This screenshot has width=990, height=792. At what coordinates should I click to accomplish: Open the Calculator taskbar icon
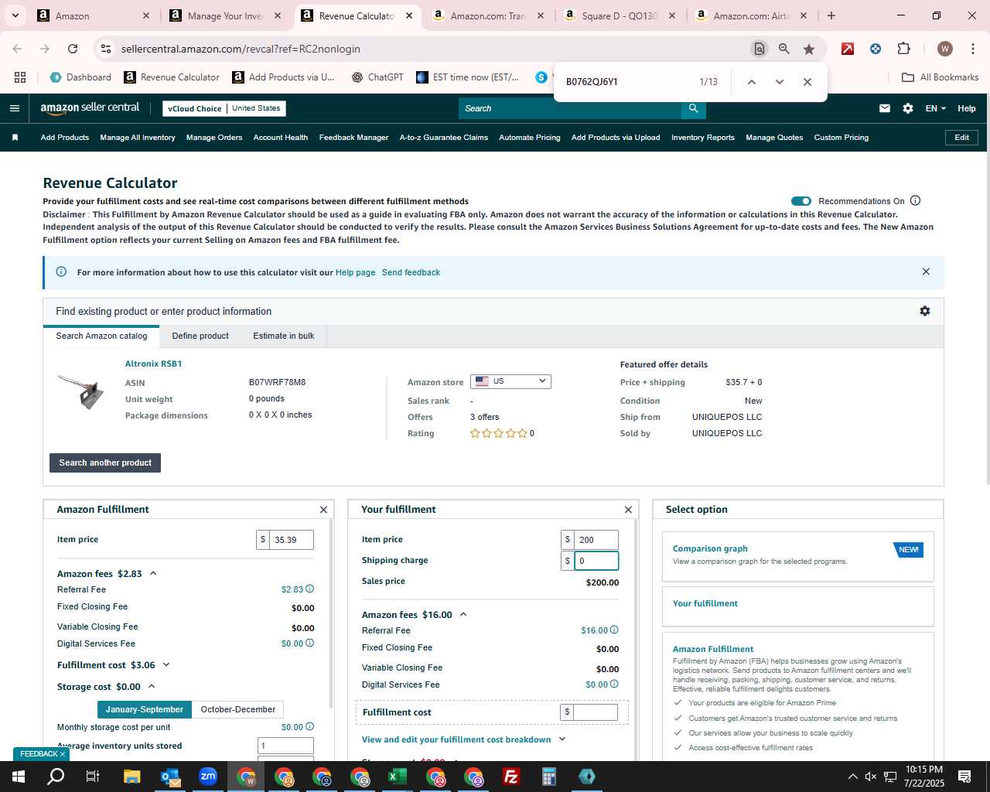coord(548,777)
